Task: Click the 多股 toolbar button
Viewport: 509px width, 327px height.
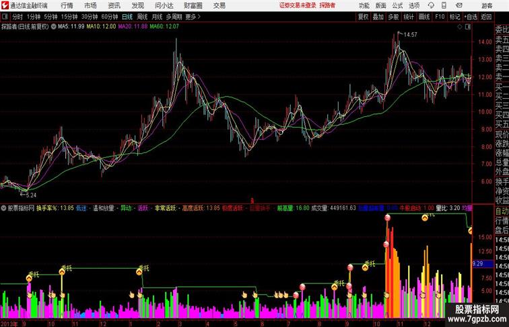Action: [393, 17]
